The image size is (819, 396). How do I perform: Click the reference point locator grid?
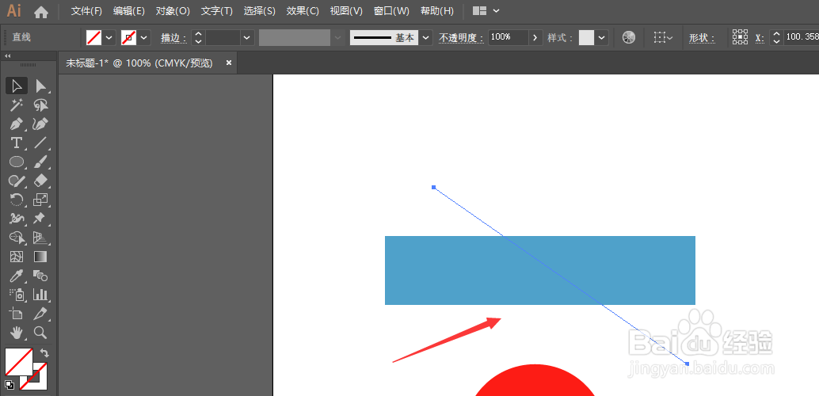click(x=740, y=37)
